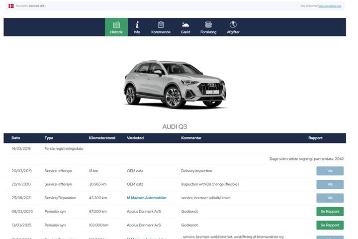The width and height of the screenshot is (358, 239).
Task: Click the 67.000 km odometer value
Action: [x=98, y=212]
